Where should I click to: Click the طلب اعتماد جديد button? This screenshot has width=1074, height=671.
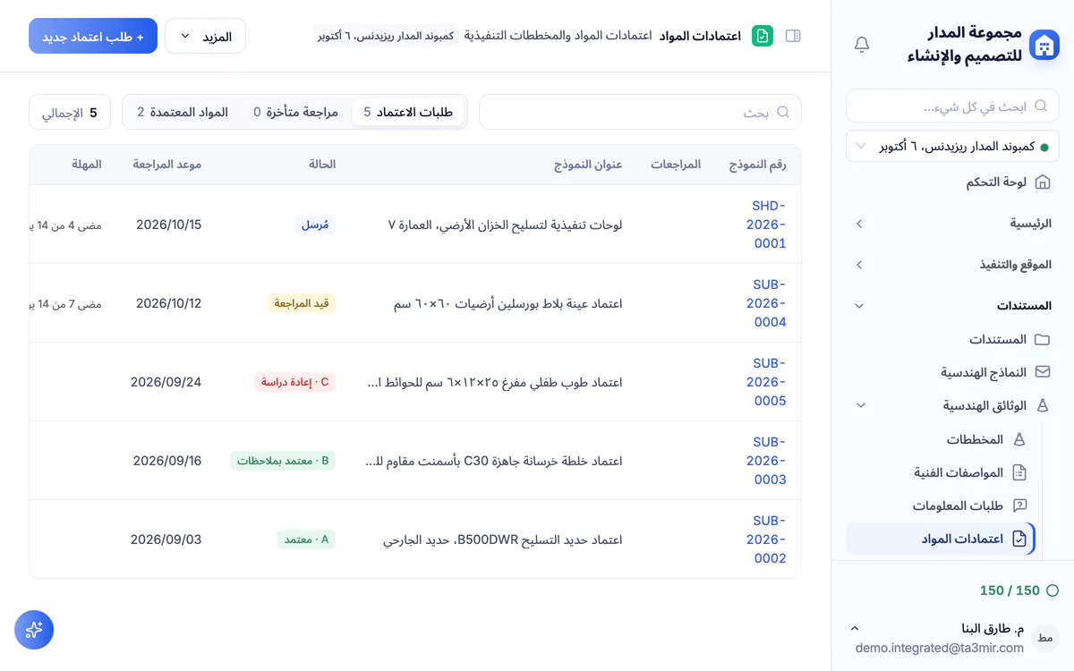click(93, 36)
